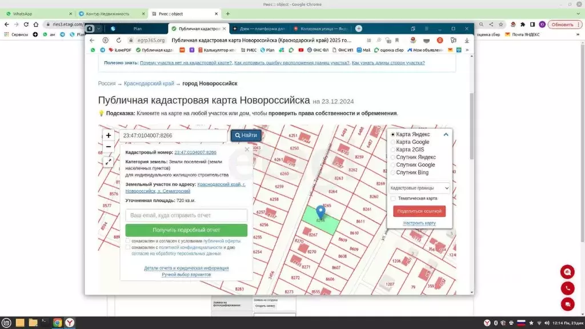Share page via Chrome share icon
The image size is (585, 329).
click(491, 24)
